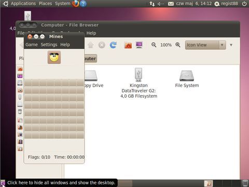The width and height of the screenshot is (249, 187).
Task: Open the File menu in File Browser
Action: (21, 33)
